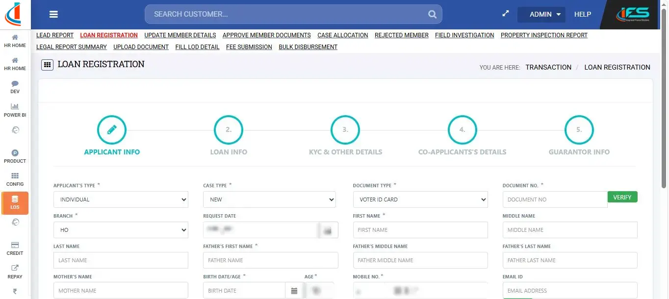Click the rupee icon in sidebar
Viewport: 669px width, 299px height.
coord(15,291)
